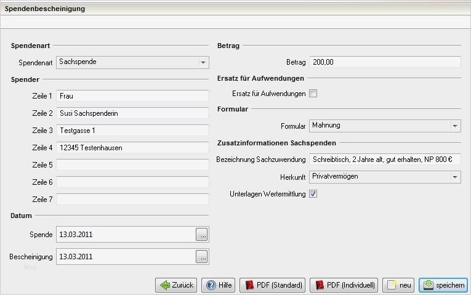The width and height of the screenshot is (471, 295).
Task: Click the Zurück button at the bottom
Action: pyautogui.click(x=176, y=285)
